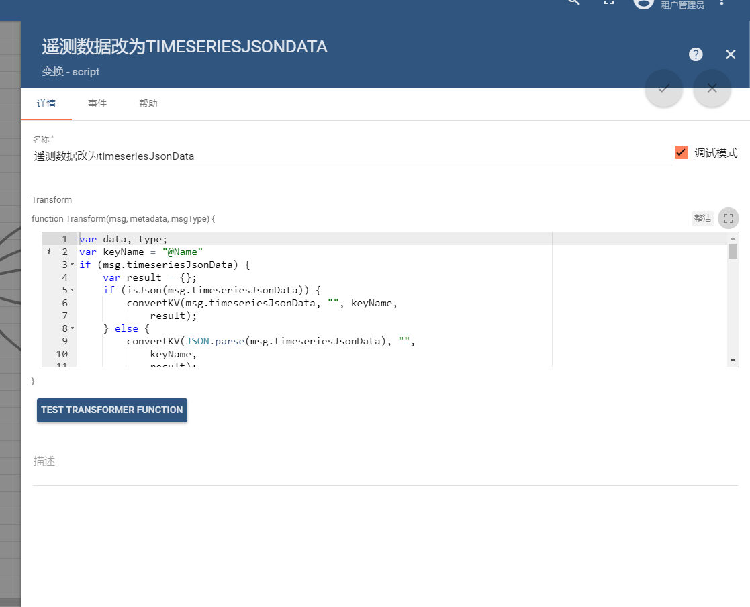Click 'else' keyword on line 8
This screenshot has width=750, height=607.
click(x=126, y=328)
